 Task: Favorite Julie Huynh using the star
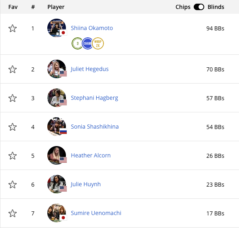coord(13,185)
